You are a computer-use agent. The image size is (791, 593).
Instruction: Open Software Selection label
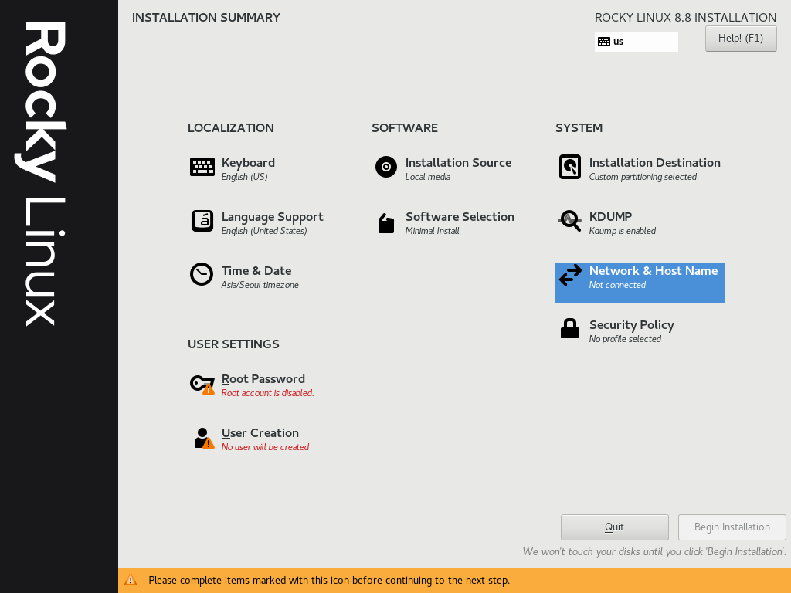pyautogui.click(x=460, y=217)
